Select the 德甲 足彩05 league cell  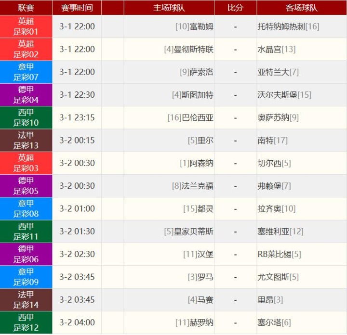26,186
